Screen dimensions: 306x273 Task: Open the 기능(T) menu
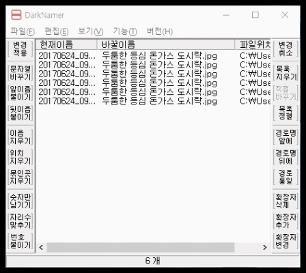coord(125,31)
